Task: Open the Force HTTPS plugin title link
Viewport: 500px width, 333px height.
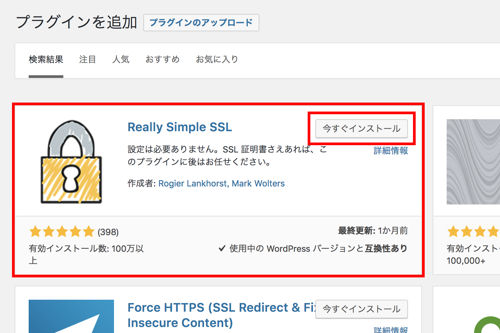Action: point(222,315)
